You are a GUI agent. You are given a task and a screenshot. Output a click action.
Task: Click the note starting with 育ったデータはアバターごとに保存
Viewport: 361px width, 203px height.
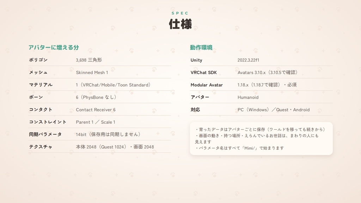260,129
